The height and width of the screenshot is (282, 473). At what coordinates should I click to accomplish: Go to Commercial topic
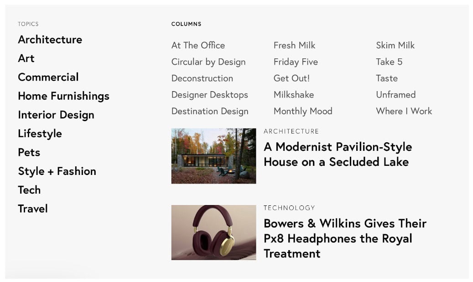click(48, 77)
